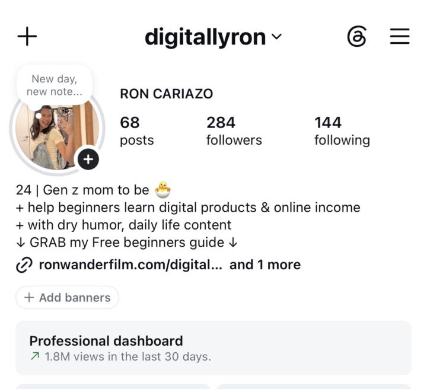Open the ronwanderfilm.com/digital link
The width and height of the screenshot is (427, 389).
pos(130,264)
